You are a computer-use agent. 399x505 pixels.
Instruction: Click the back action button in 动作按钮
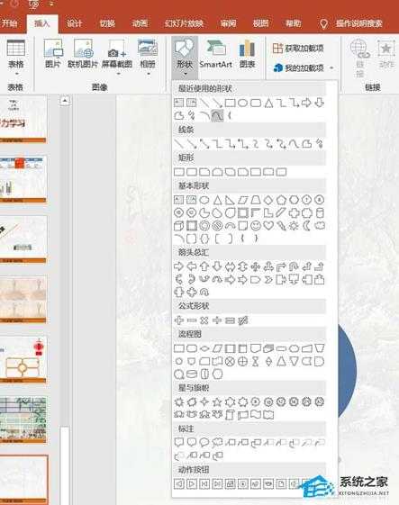tap(179, 483)
